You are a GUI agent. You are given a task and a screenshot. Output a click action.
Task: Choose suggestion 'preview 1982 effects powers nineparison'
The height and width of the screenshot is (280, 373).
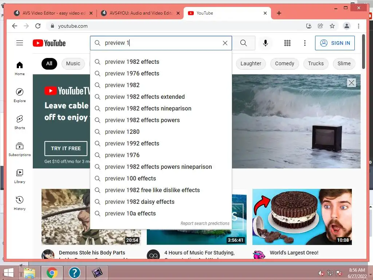pyautogui.click(x=161, y=167)
